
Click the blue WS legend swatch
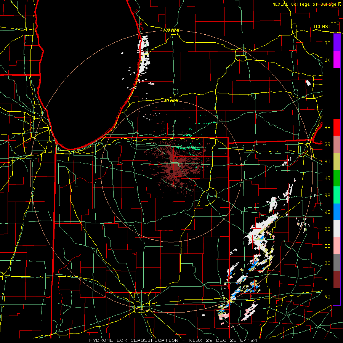pyautogui.click(x=337, y=212)
